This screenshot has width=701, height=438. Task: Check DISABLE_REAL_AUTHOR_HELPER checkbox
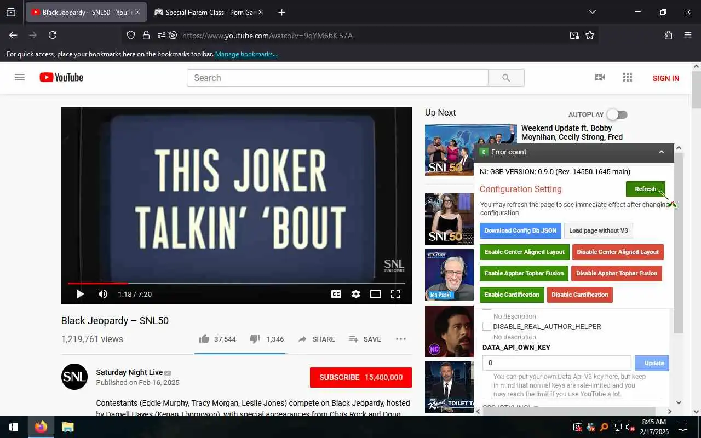click(487, 326)
